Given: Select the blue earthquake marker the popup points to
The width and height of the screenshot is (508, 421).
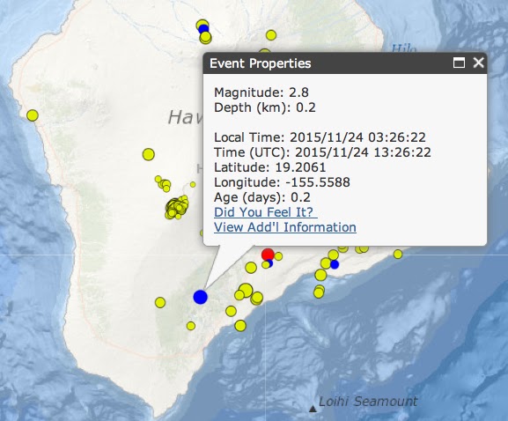Looking at the screenshot, I should tap(200, 297).
